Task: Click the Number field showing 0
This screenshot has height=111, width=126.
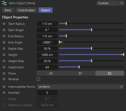Action: coord(47,93)
